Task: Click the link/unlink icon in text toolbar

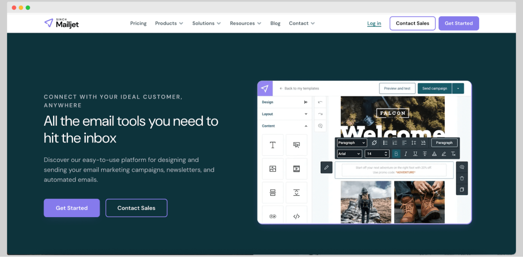Action: [x=374, y=143]
